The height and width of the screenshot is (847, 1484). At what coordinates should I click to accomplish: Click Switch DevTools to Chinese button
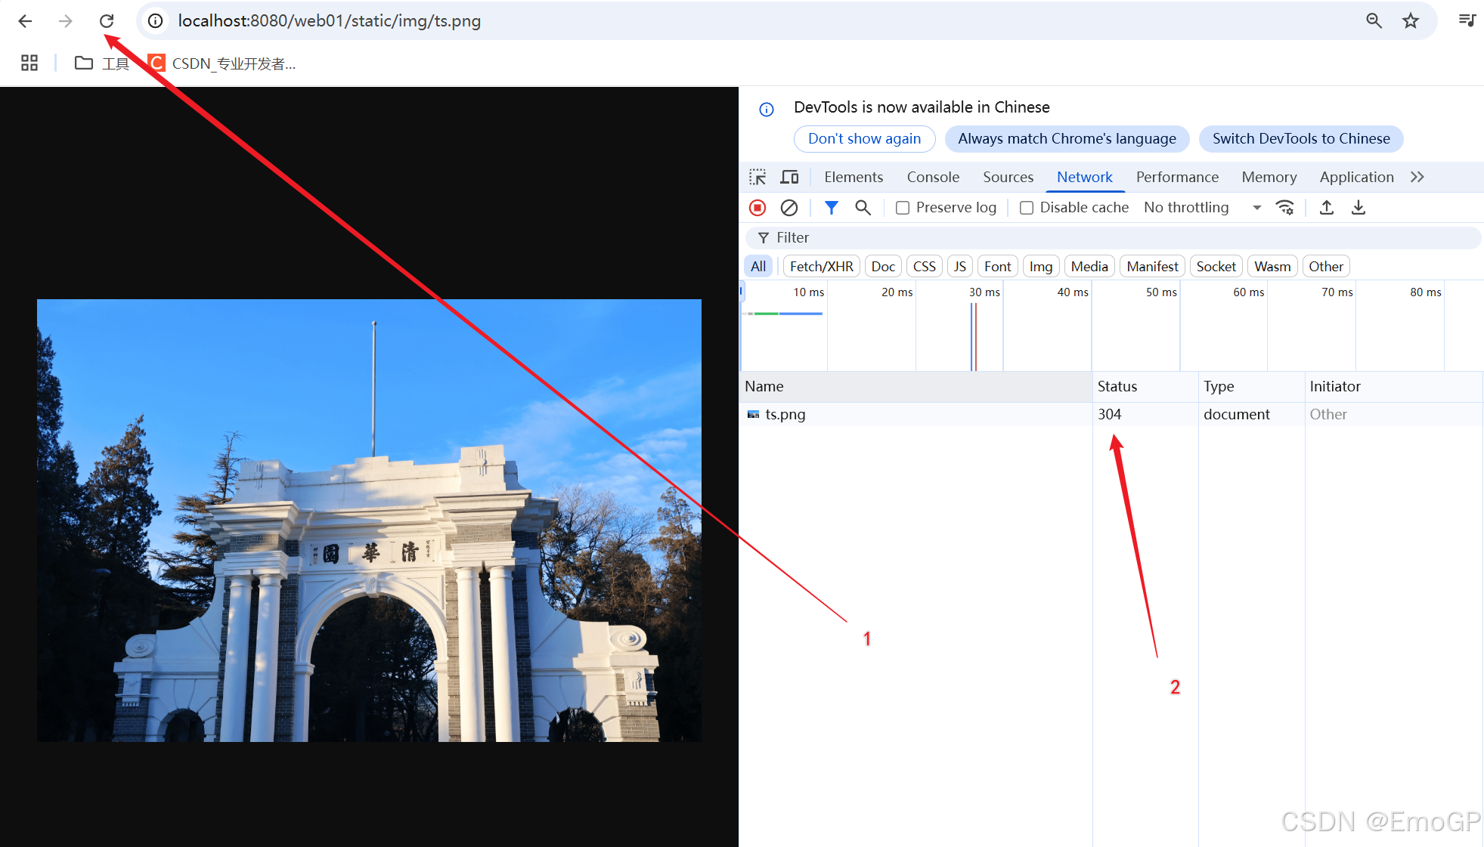pos(1300,138)
